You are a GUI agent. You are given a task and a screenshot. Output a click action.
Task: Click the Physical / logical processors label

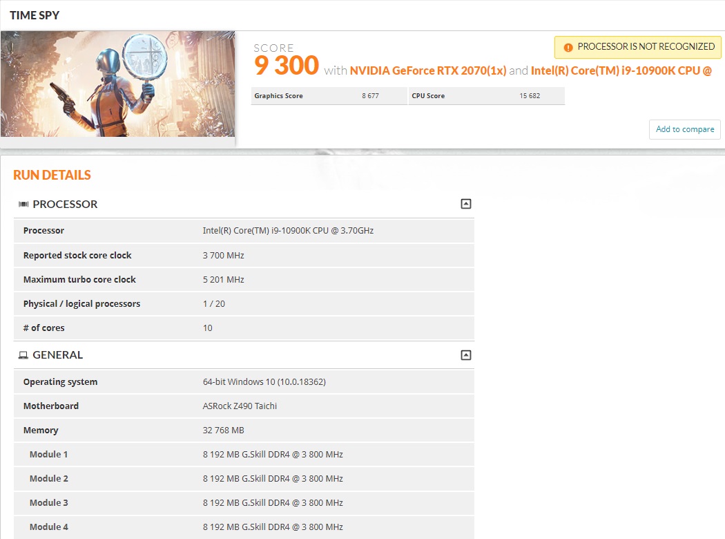pos(82,304)
